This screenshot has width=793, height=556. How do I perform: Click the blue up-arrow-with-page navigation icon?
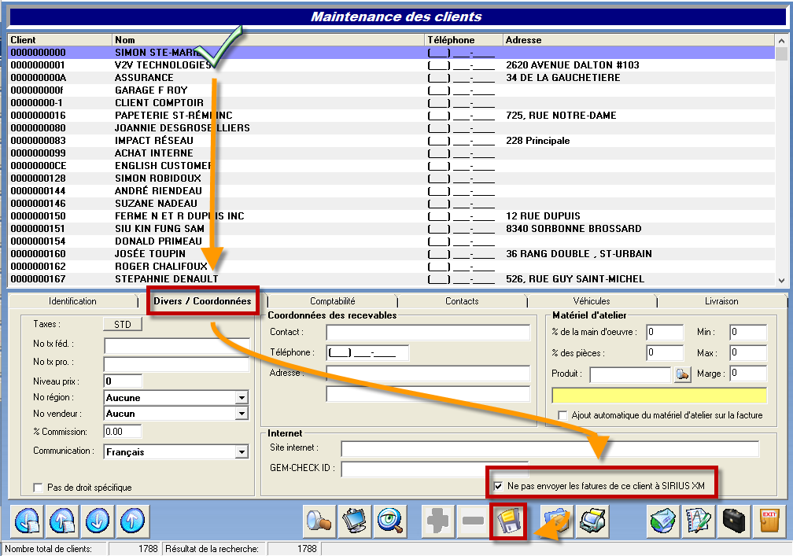(x=63, y=521)
